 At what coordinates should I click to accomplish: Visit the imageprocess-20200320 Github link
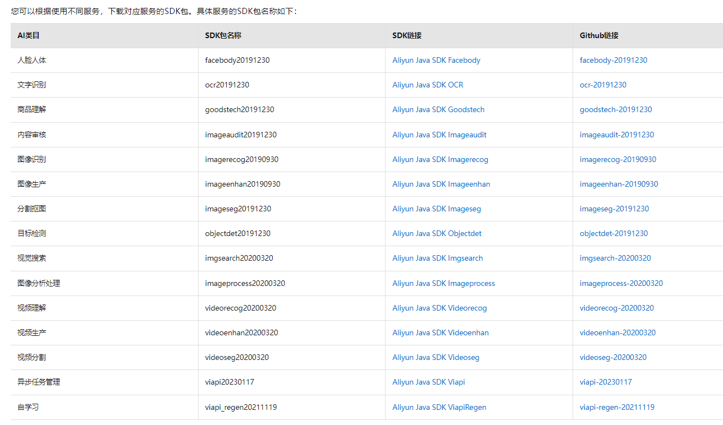[621, 283]
